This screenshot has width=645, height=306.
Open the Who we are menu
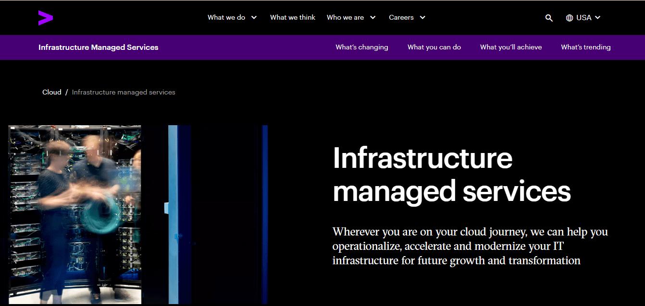[x=345, y=17]
